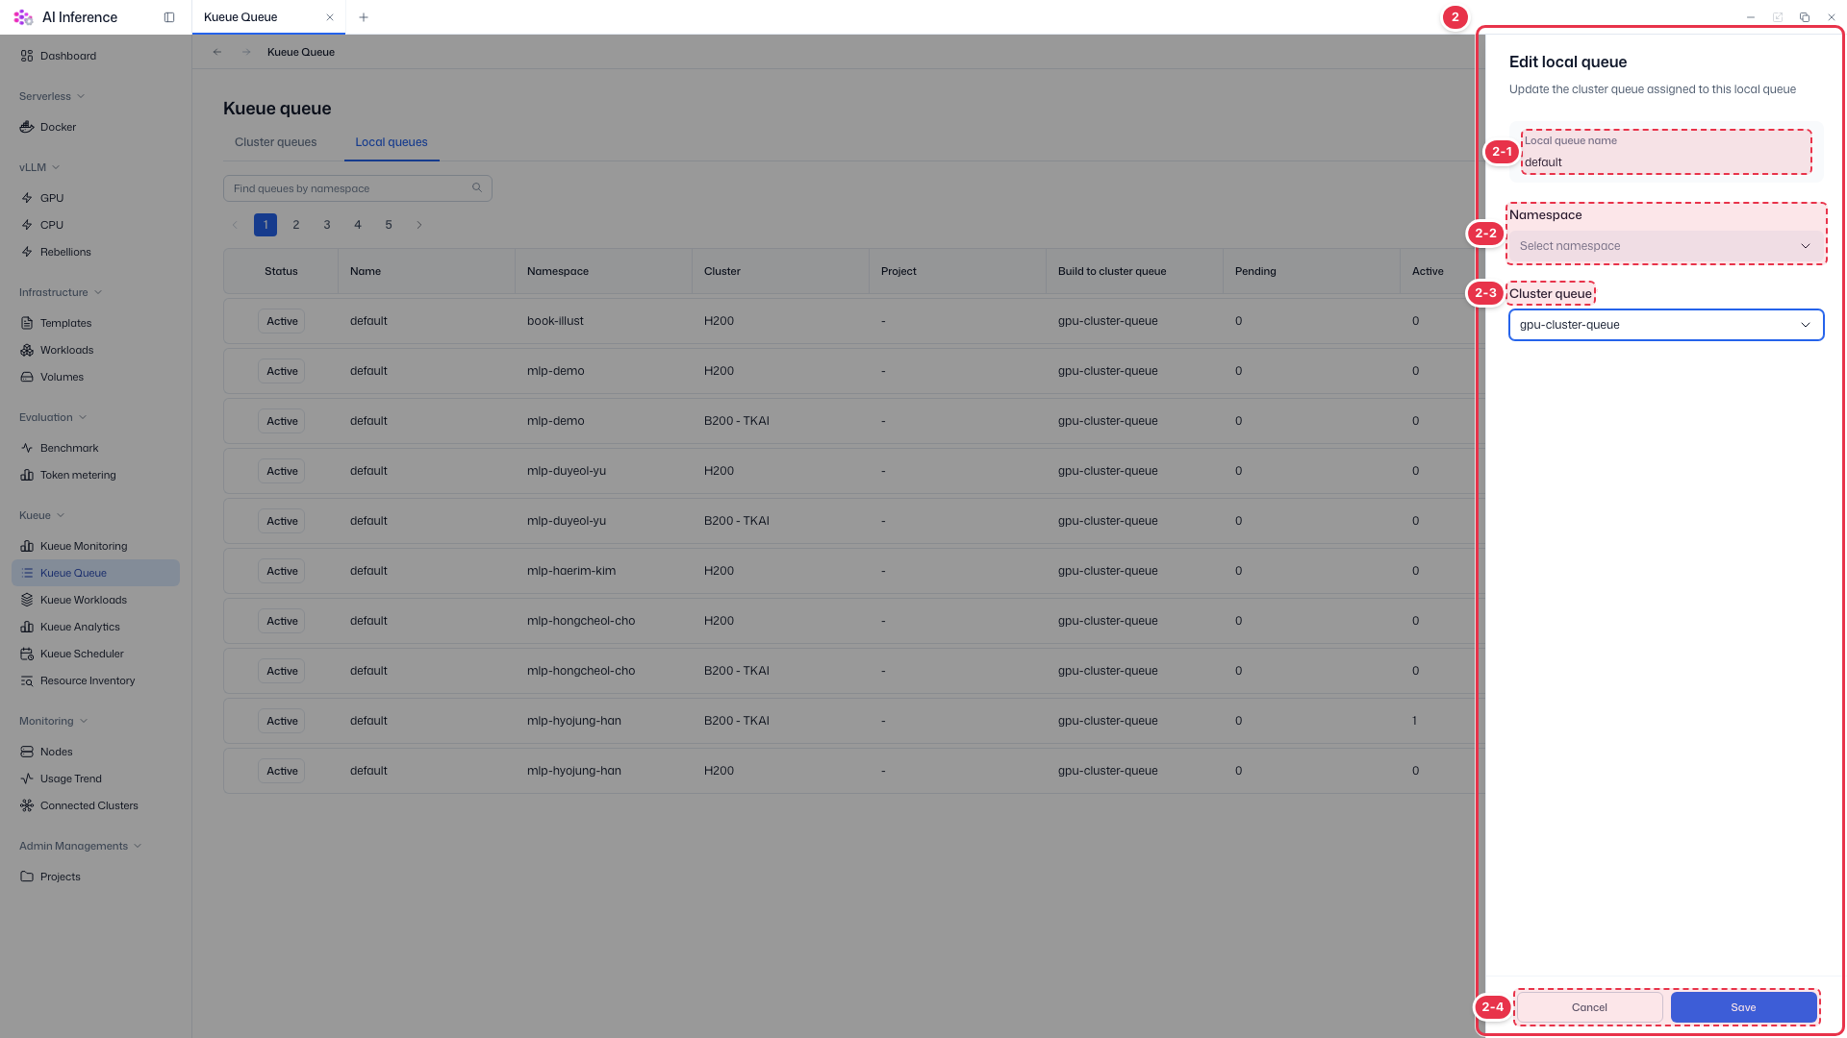The height and width of the screenshot is (1038, 1847).
Task: Open the Select namespace dropdown
Action: tap(1666, 246)
